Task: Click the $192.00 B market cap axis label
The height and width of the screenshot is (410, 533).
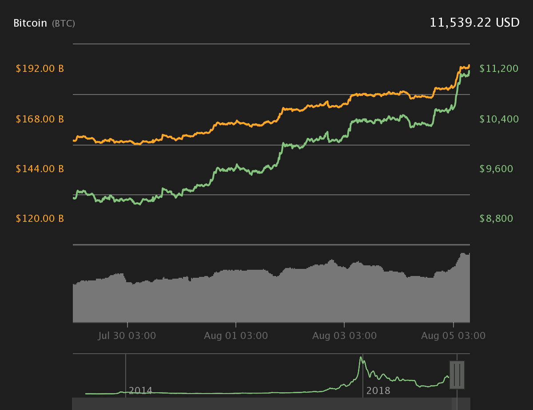Action: [40, 69]
